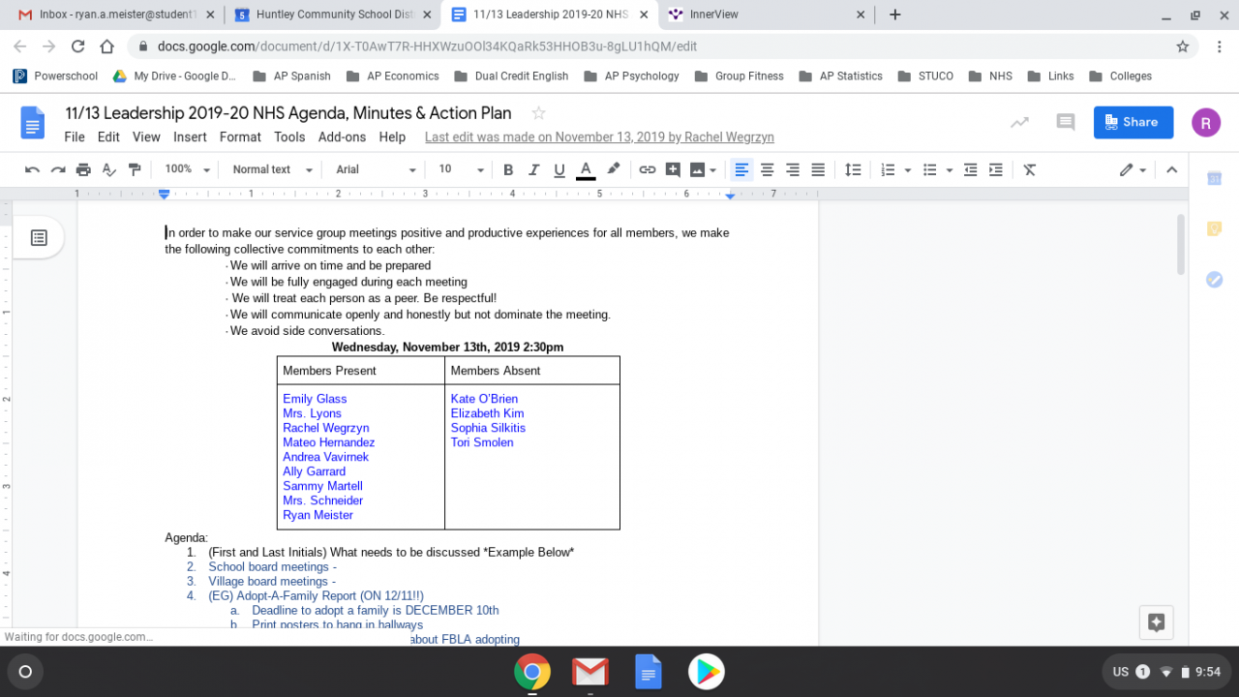Toggle bold formatting

click(508, 169)
